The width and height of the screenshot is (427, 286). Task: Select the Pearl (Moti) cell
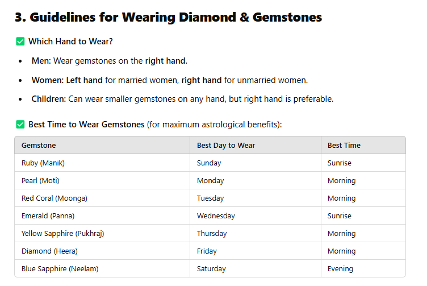(102, 180)
